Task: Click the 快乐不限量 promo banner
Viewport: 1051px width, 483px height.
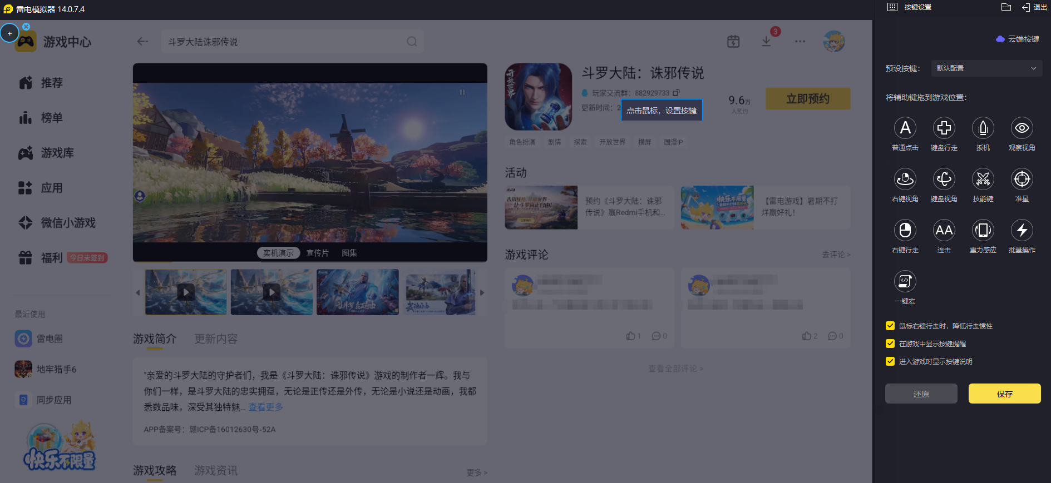Action: pos(60,446)
